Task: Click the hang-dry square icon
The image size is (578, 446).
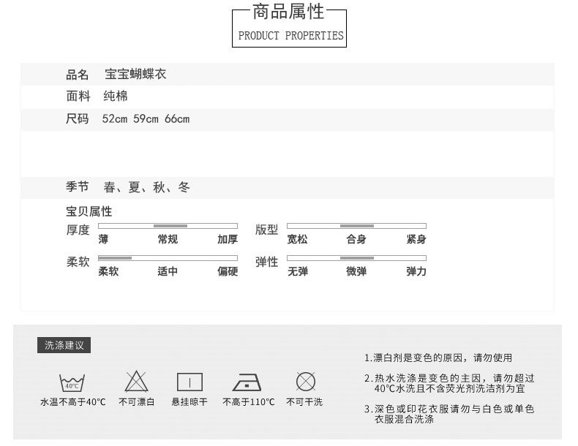Action: (x=189, y=382)
